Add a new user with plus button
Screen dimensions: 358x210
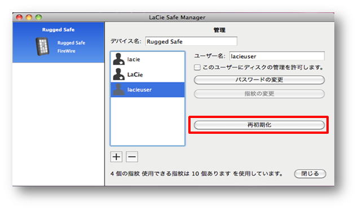click(116, 157)
